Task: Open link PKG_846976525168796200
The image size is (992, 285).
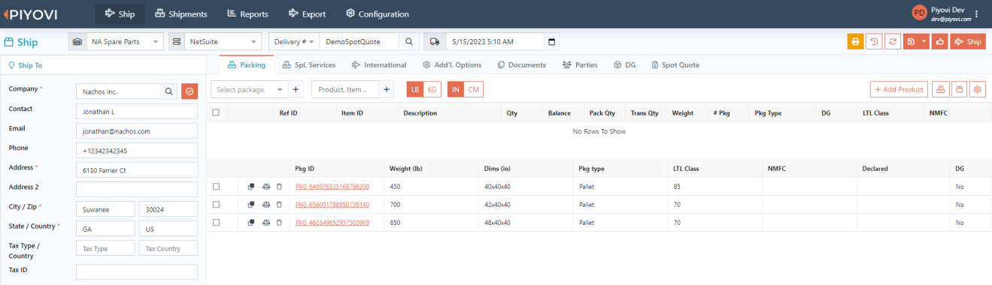Action: pos(332,186)
